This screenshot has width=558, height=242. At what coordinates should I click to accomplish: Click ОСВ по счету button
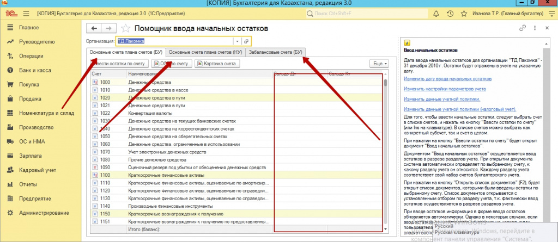172,64
